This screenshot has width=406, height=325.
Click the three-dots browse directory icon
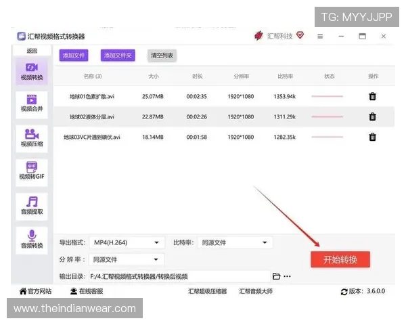pos(287,276)
